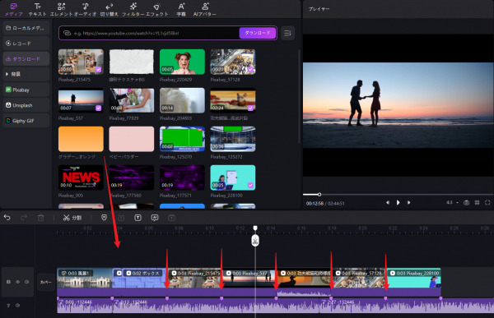Select the Pixabay_215475 thumbnail
Image resolution: width=494 pixels, height=318 pixels.
[x=81, y=62]
